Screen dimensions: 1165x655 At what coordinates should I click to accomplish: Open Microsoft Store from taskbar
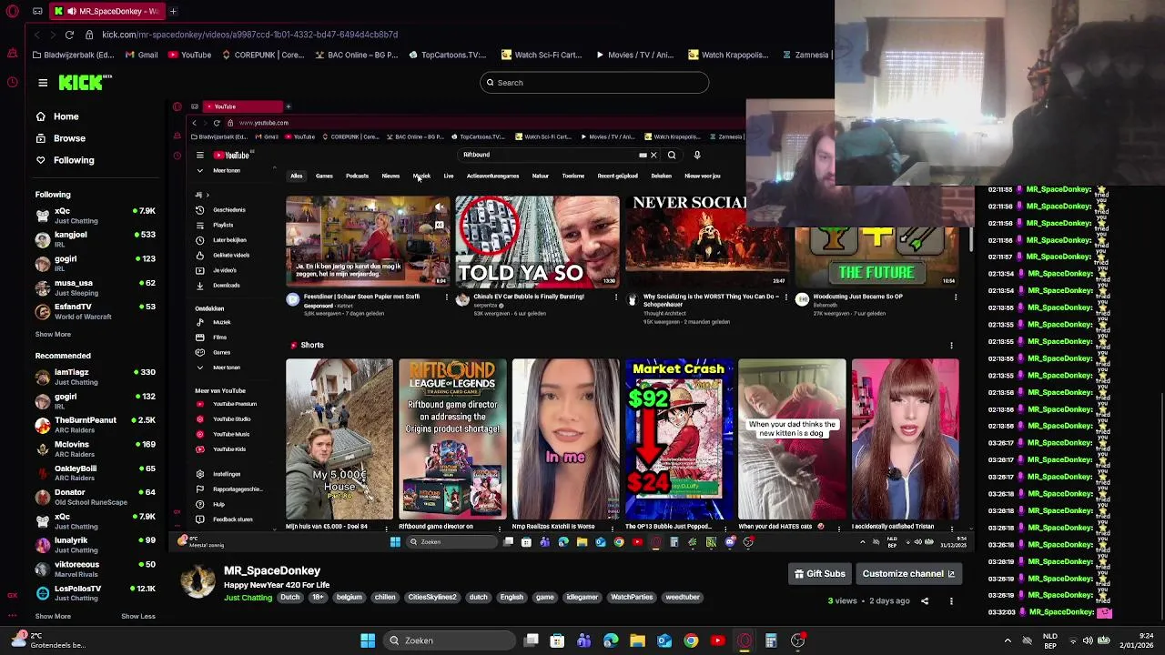557,640
